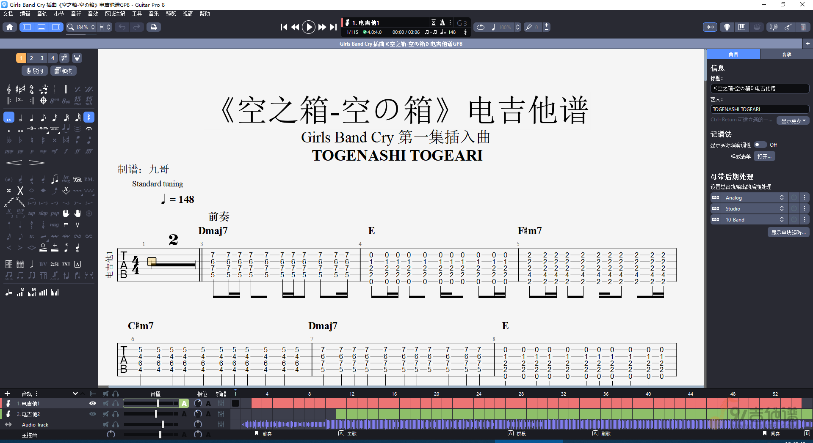Mute the Audio Track
This screenshot has height=443, width=813.
106,424
